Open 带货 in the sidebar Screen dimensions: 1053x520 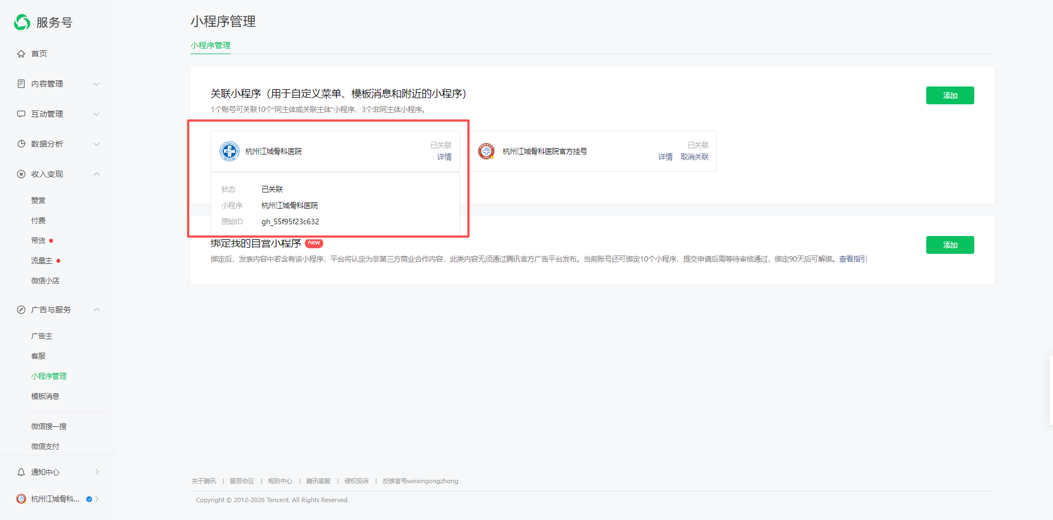(39, 240)
